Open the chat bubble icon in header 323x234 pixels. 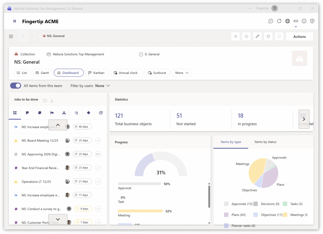(271, 21)
